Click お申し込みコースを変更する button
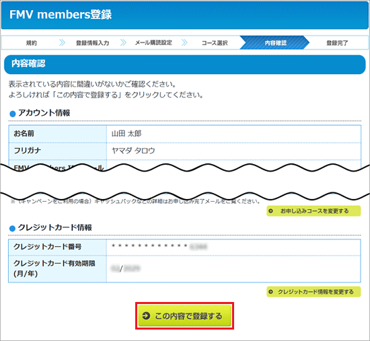The height and width of the screenshot is (341, 370). (313, 211)
